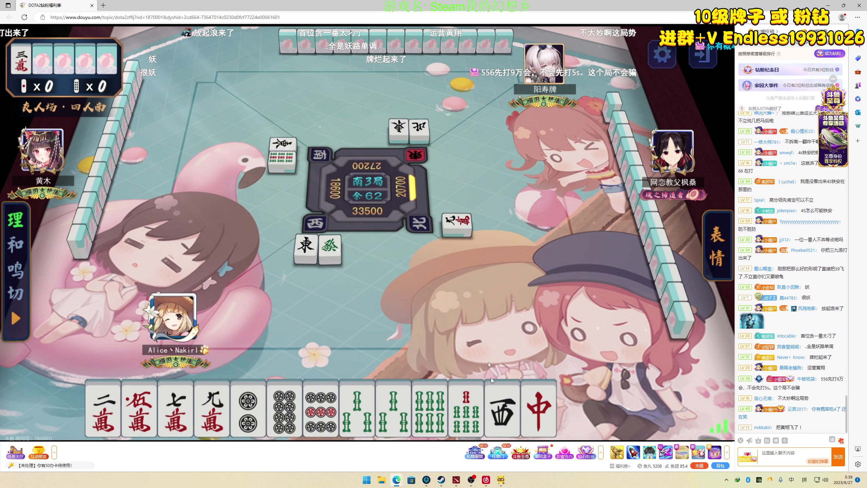Send the red rocket gift
867x488 pixels.
633,452
